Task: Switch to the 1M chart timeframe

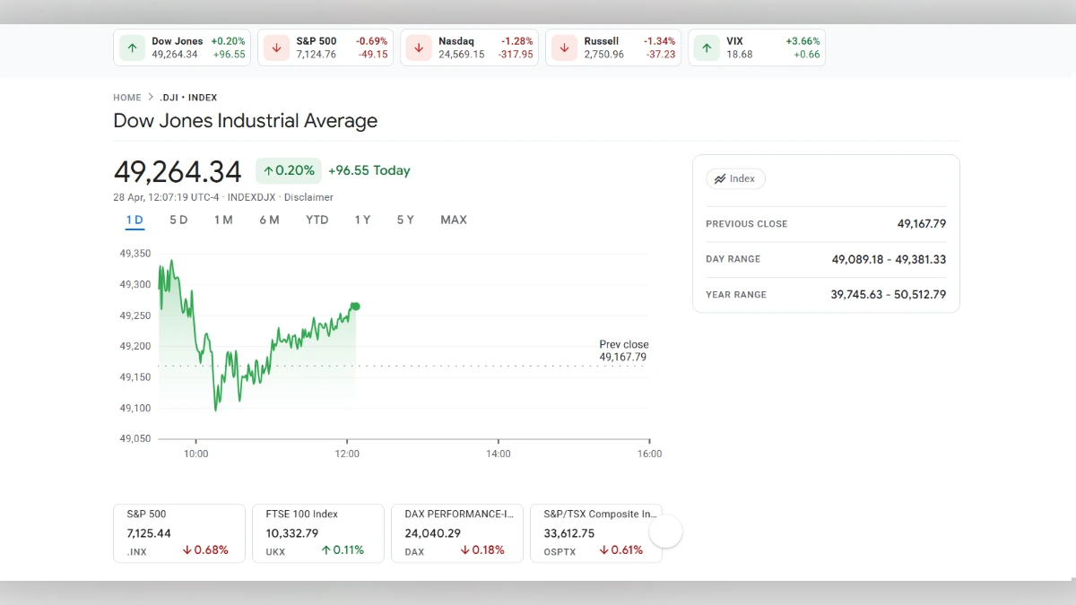Action: (x=223, y=220)
